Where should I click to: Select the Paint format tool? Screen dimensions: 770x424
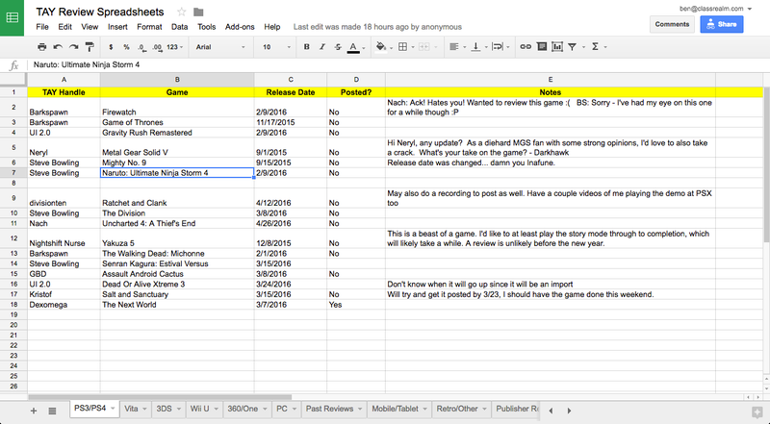point(90,47)
